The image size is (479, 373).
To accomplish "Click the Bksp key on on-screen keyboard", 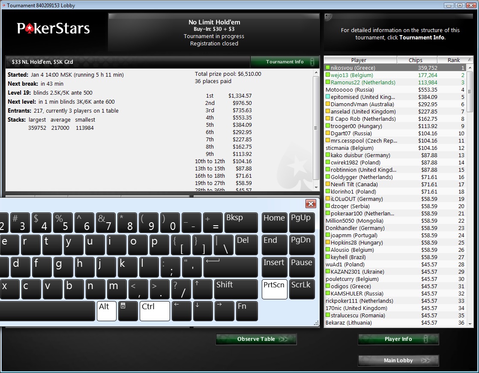I will [x=241, y=223].
